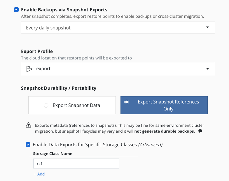Expand the Export Profile dropdown caret
Screen dimensions: 229x181
[207, 69]
